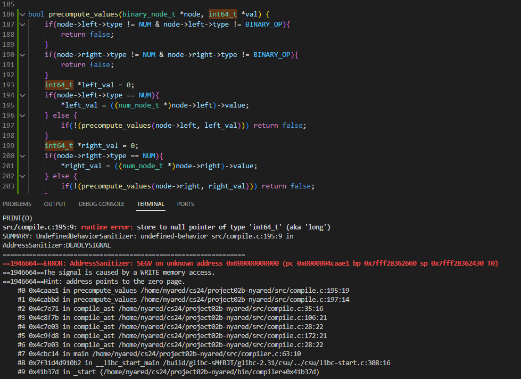Viewport: 521px width, 379px height.
Task: Click the highlighted int64_t type on line 193
Action: pos(59,85)
